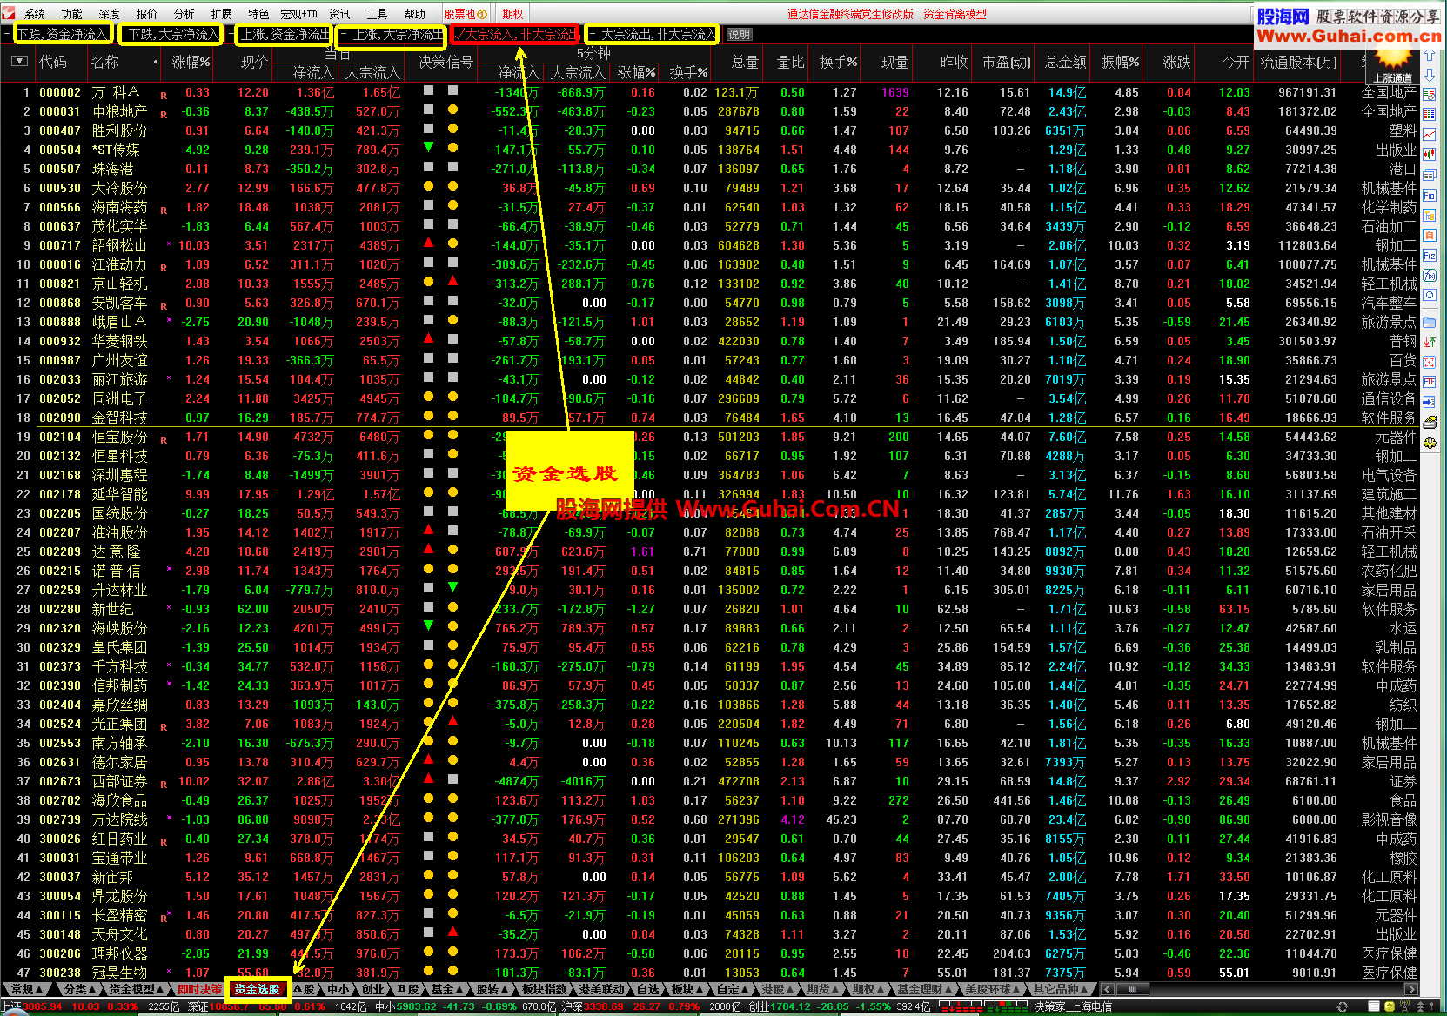Viewport: 1447px width, 1016px height.
Task: Select stock row 002739 万达院线
Action: [x=709, y=819]
